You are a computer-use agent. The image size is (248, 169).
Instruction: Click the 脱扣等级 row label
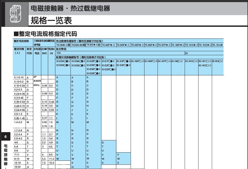(x=61, y=49)
